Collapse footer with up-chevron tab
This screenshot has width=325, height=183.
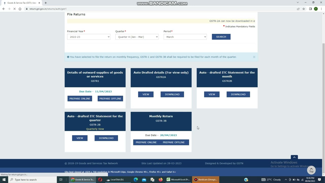click(x=294, y=157)
